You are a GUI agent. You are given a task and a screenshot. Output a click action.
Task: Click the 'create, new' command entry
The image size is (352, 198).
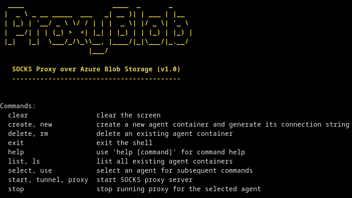30,125
